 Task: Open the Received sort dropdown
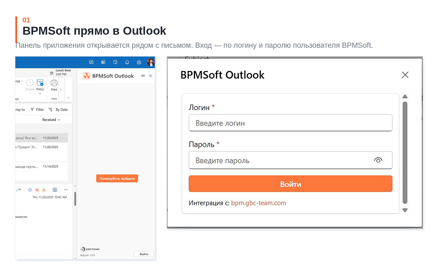click(51, 120)
